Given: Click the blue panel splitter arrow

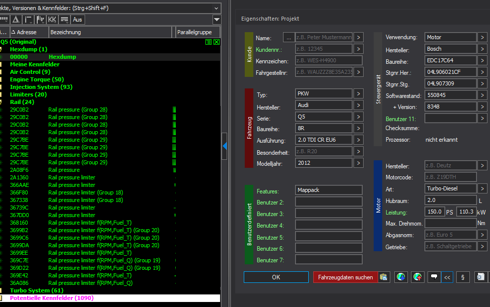Looking at the screenshot, I should point(225,146).
